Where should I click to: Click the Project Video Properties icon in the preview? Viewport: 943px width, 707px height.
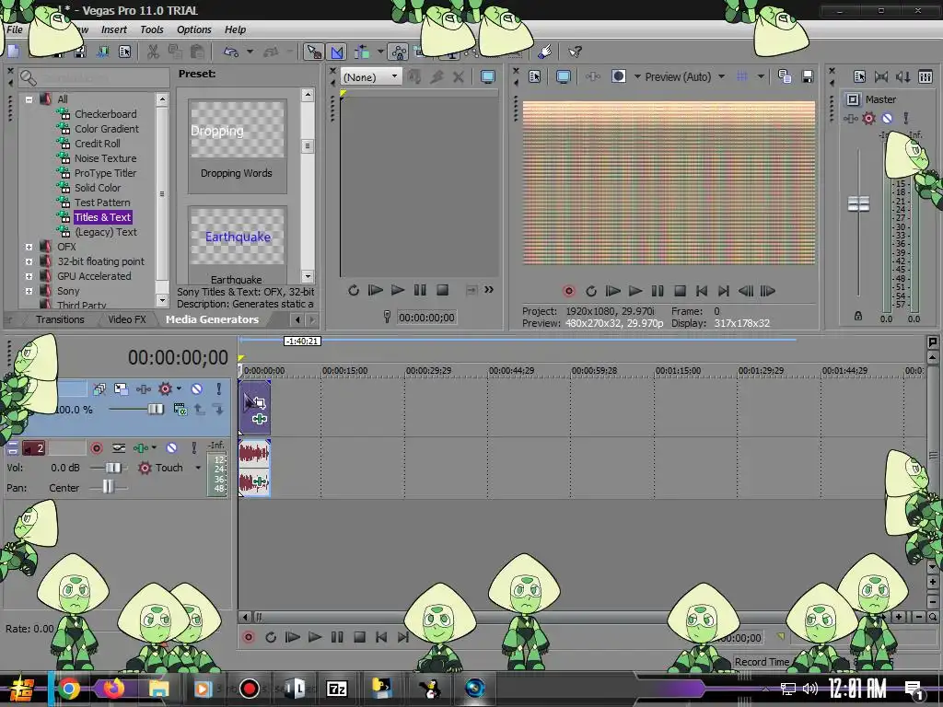pos(535,76)
